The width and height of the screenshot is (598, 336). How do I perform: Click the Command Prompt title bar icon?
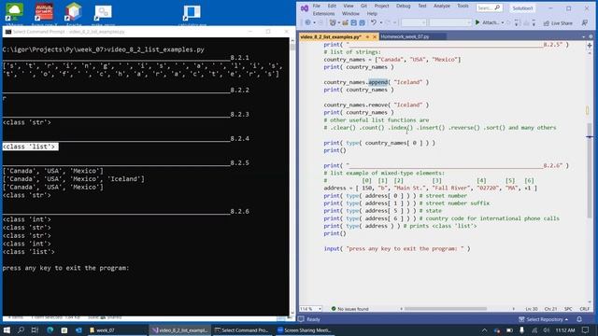[8, 32]
